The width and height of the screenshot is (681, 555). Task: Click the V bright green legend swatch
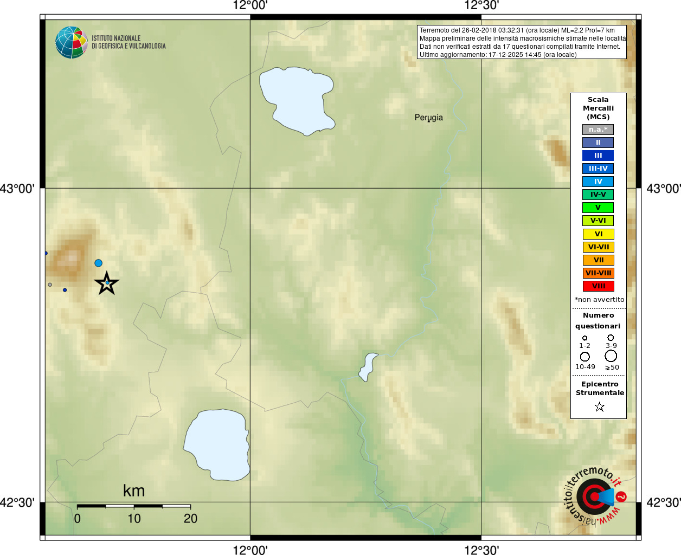(598, 208)
